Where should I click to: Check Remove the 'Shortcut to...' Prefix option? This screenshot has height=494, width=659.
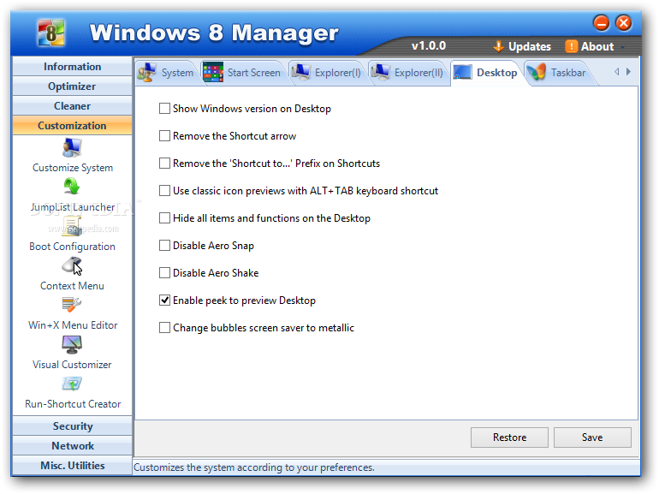pos(164,164)
